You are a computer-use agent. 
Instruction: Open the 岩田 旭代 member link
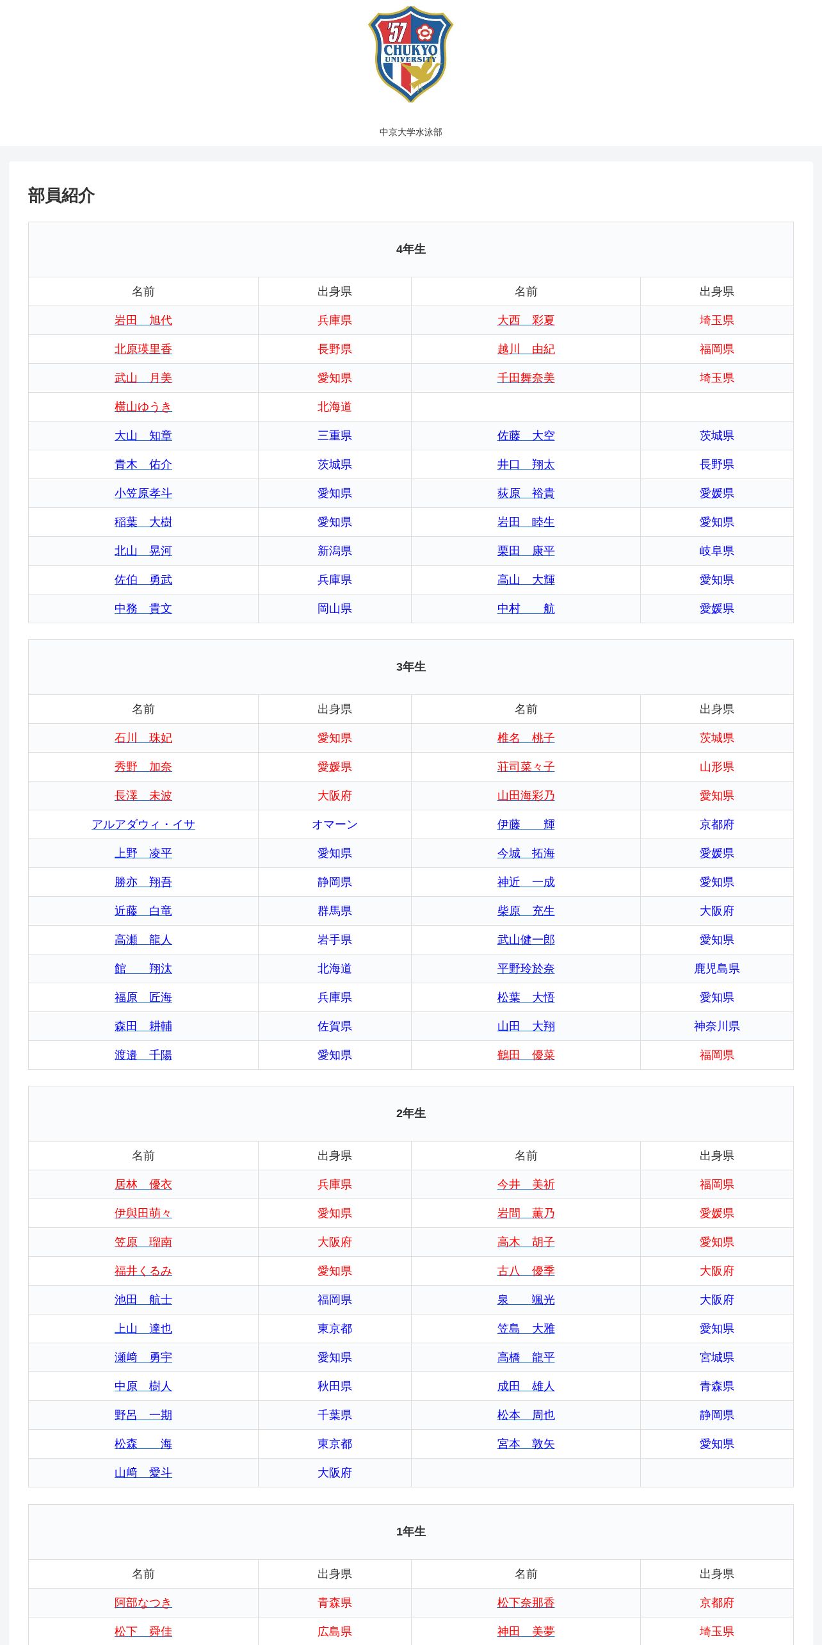(x=143, y=320)
